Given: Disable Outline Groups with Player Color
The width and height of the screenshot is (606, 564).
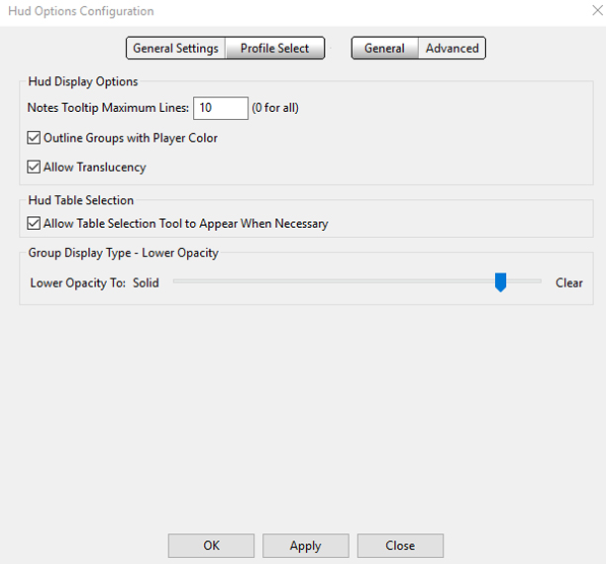Looking at the screenshot, I should 34,138.
